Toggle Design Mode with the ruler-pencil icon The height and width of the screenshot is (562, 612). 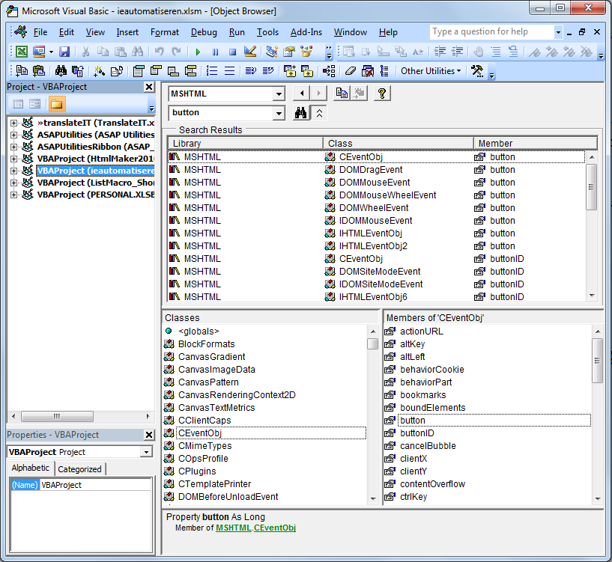249,52
